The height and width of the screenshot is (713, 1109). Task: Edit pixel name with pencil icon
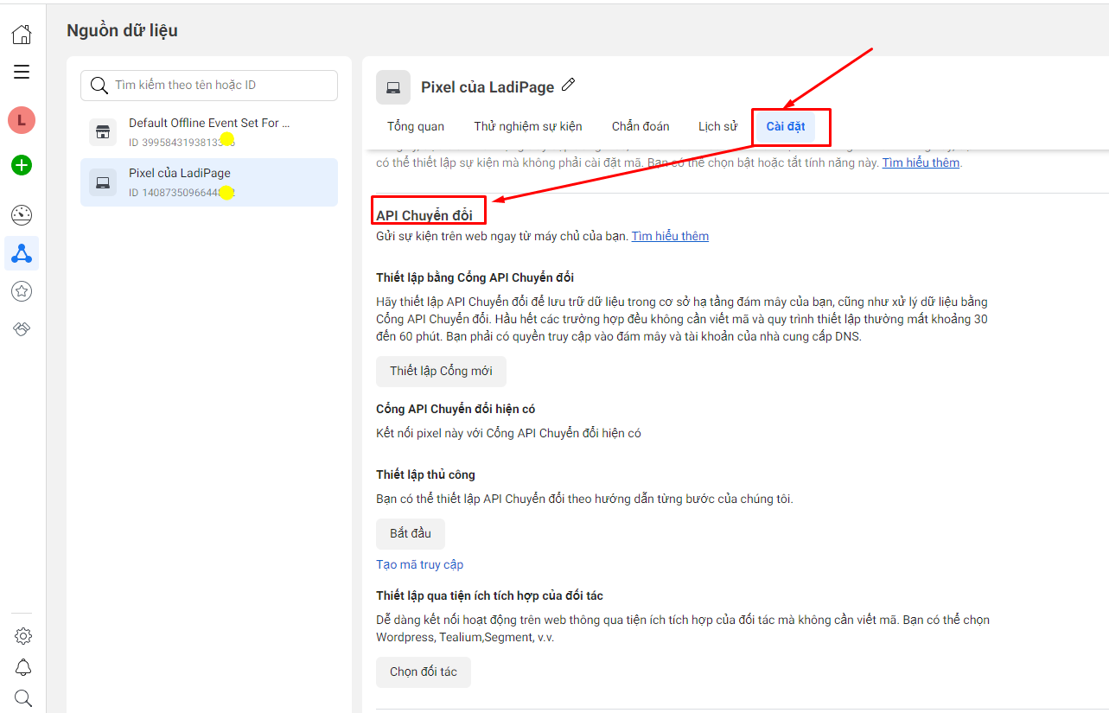[568, 86]
